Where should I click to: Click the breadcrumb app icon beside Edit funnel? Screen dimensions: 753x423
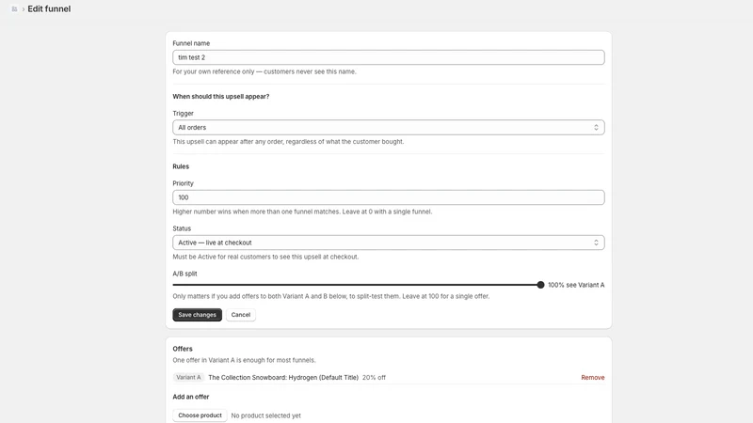point(14,9)
